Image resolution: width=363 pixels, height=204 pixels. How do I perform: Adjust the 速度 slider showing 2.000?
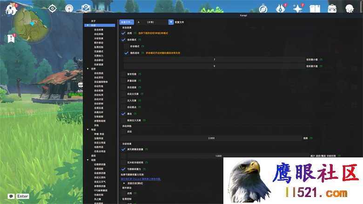(x=211, y=138)
